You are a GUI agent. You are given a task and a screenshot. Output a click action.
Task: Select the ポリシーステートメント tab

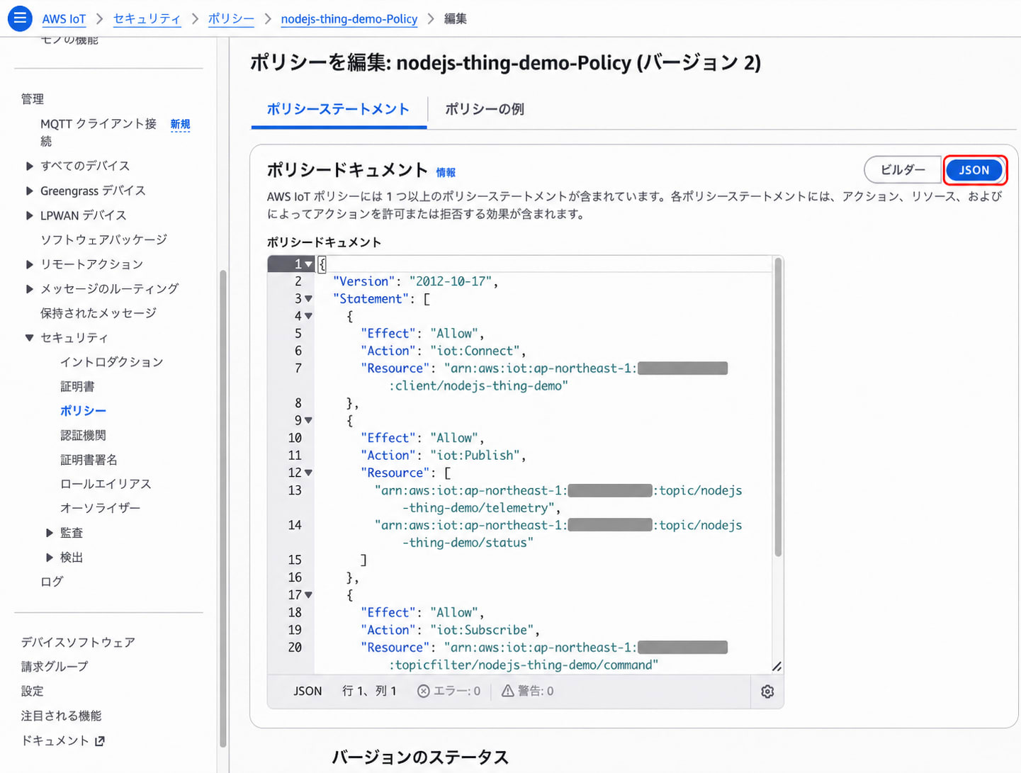(338, 109)
